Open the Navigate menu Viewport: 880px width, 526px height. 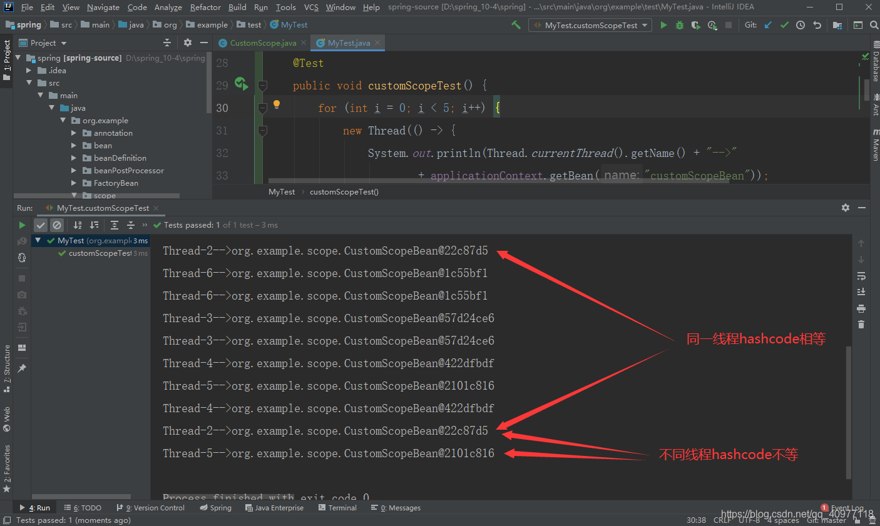pyautogui.click(x=103, y=7)
